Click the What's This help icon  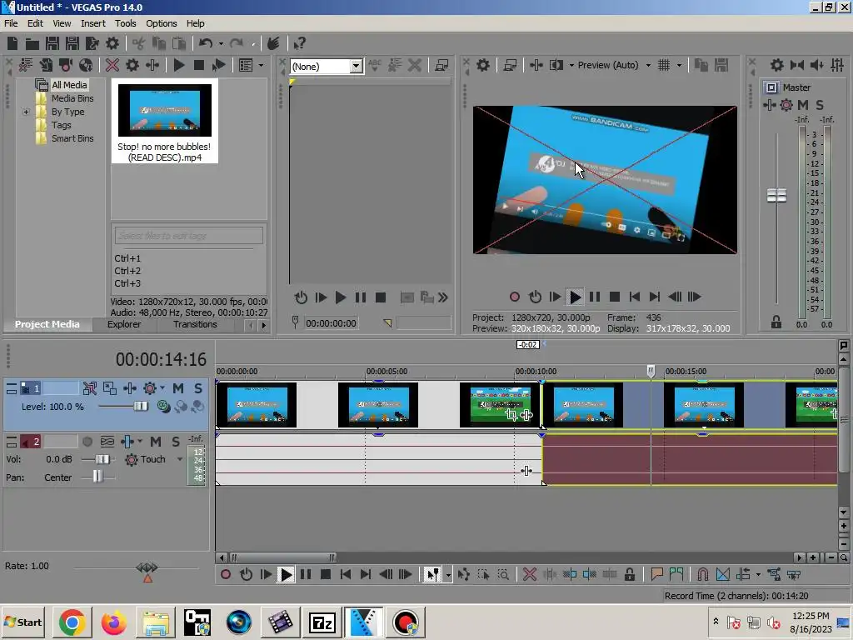coord(299,43)
